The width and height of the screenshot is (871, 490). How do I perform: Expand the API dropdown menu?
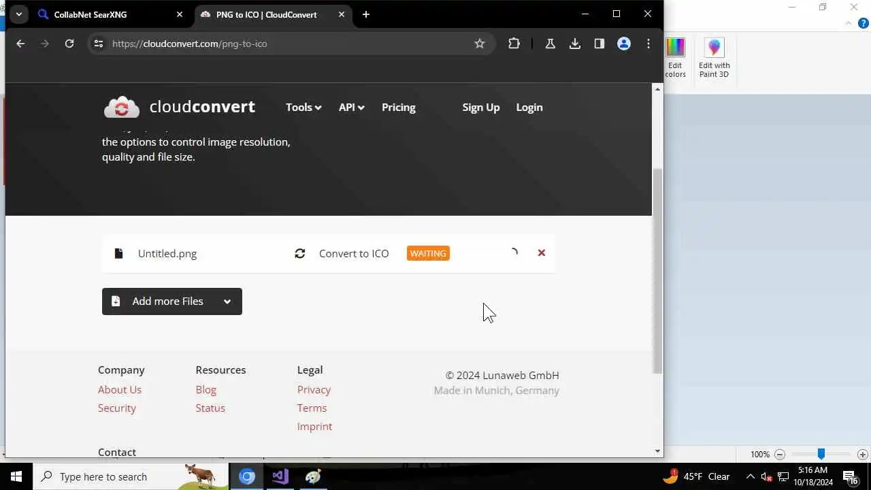click(x=351, y=107)
